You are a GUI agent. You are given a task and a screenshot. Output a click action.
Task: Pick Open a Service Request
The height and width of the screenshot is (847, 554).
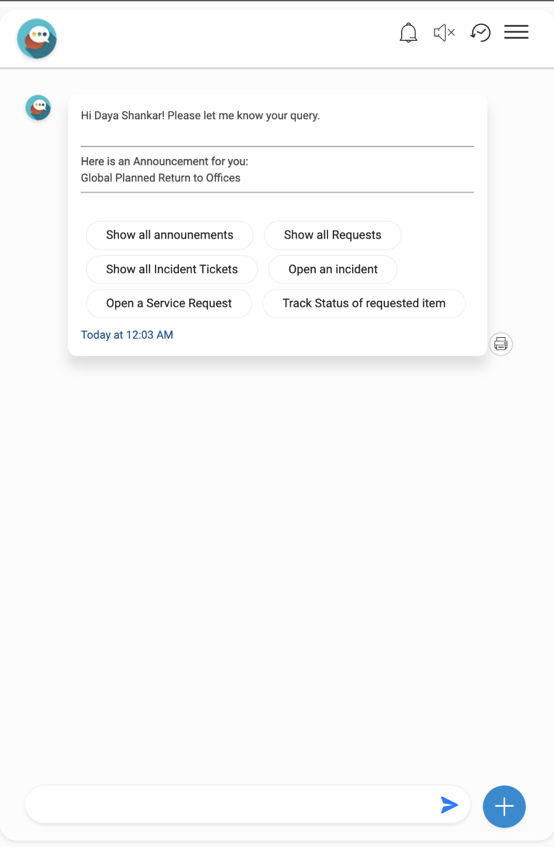(x=169, y=303)
